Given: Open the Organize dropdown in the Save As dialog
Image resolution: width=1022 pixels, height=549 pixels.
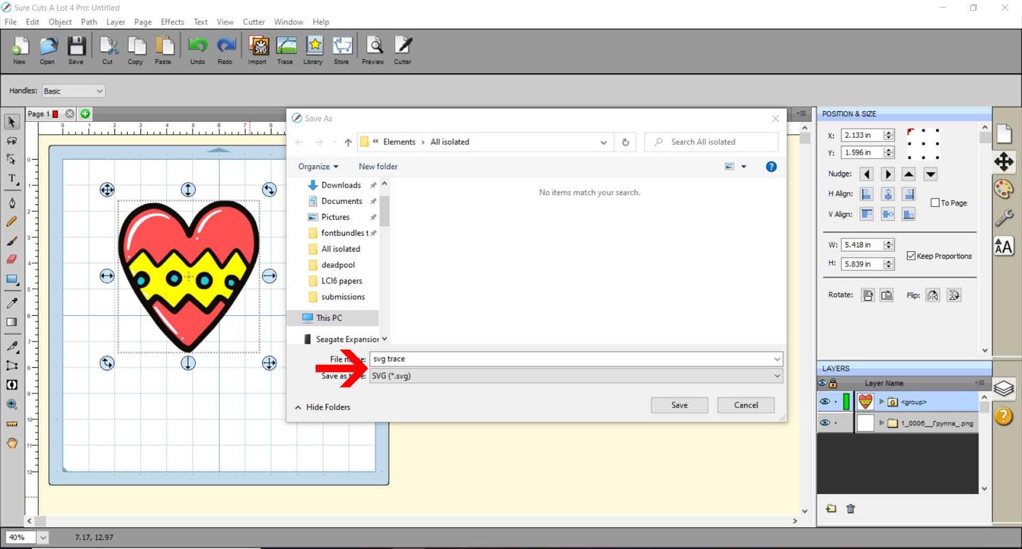Looking at the screenshot, I should [318, 167].
